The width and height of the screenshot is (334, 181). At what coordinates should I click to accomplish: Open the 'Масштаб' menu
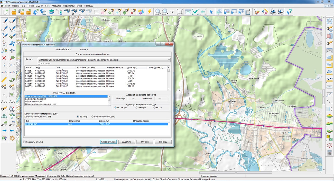pos(56,6)
